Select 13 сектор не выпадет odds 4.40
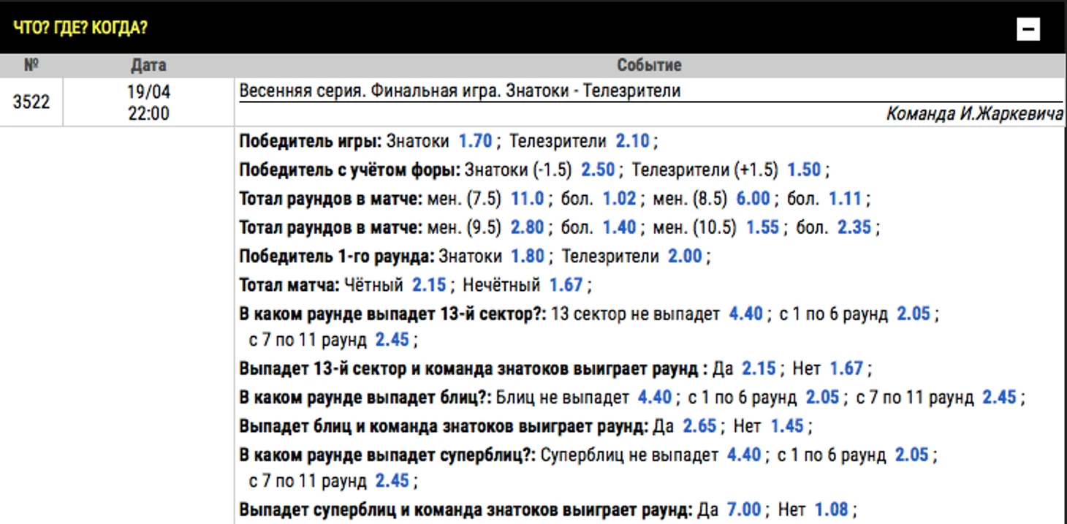The height and width of the screenshot is (524, 1067). pos(746,314)
